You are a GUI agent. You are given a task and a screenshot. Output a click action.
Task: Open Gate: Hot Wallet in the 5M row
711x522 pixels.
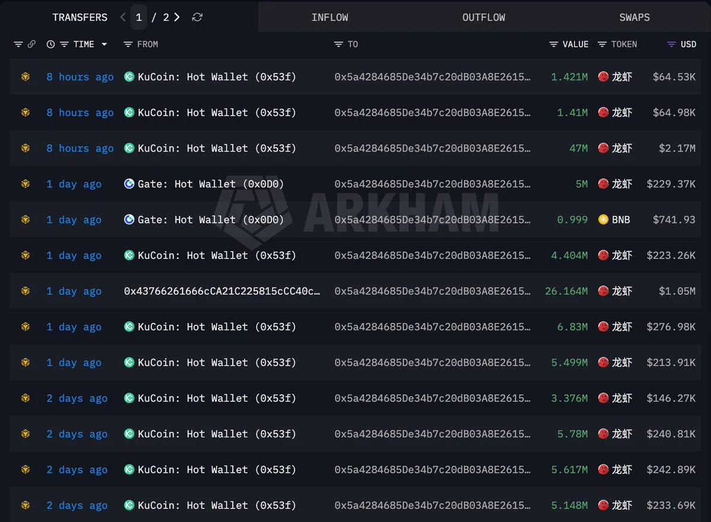click(x=211, y=184)
